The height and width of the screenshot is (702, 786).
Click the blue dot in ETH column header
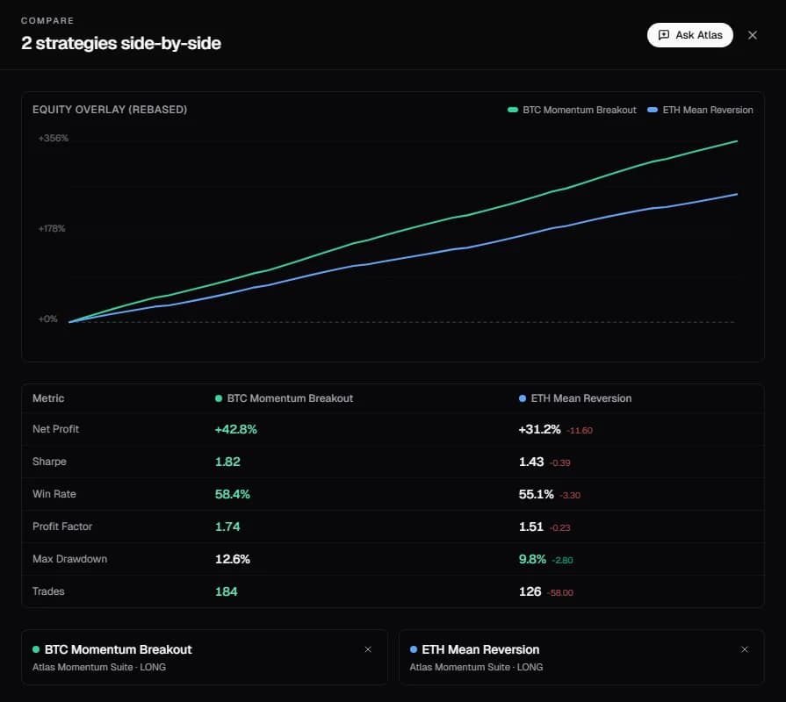523,398
